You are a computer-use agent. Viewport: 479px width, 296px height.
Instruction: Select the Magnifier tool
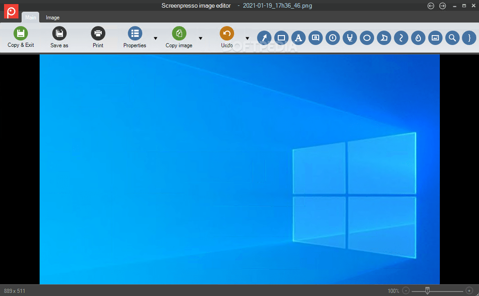452,38
